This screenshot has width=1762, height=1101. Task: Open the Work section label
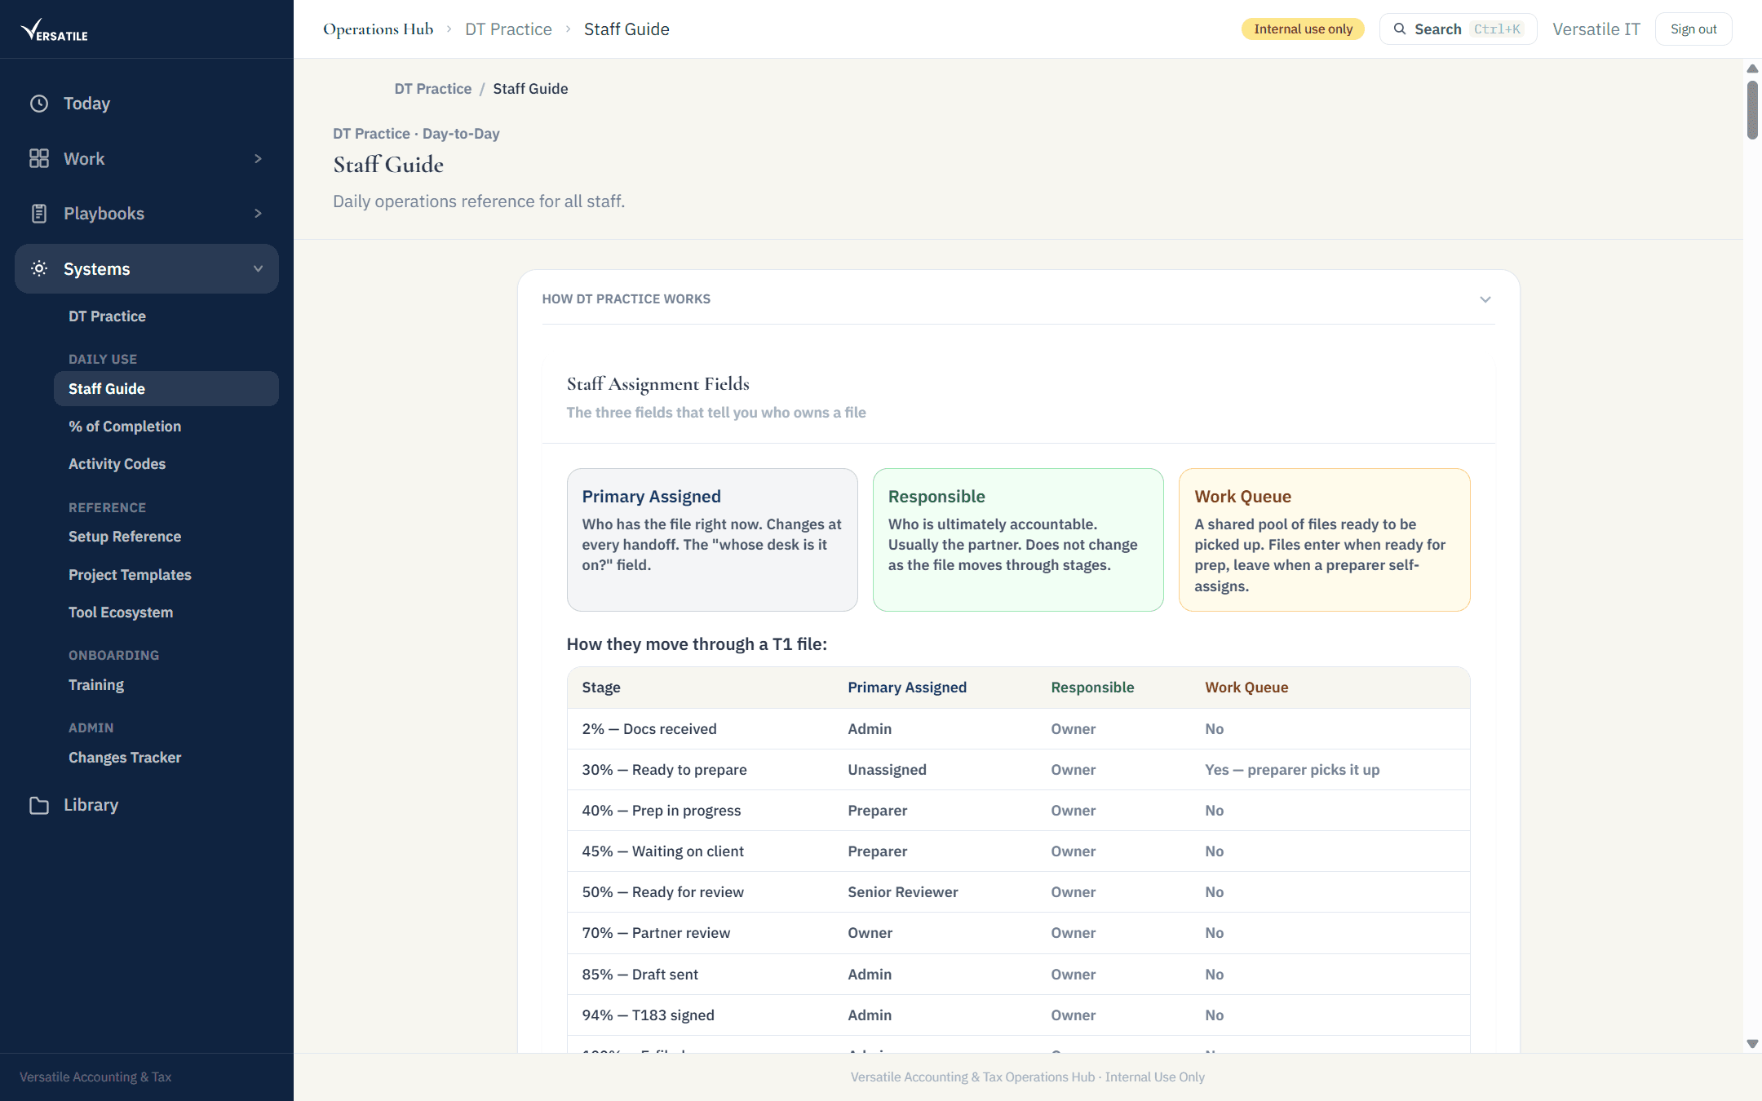point(84,158)
